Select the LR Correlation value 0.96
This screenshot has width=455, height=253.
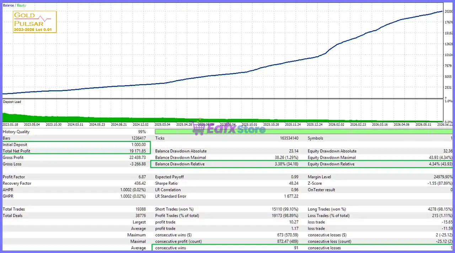pyautogui.click(x=295, y=190)
